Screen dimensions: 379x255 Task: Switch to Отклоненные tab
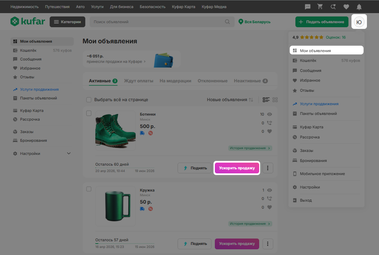click(x=212, y=81)
